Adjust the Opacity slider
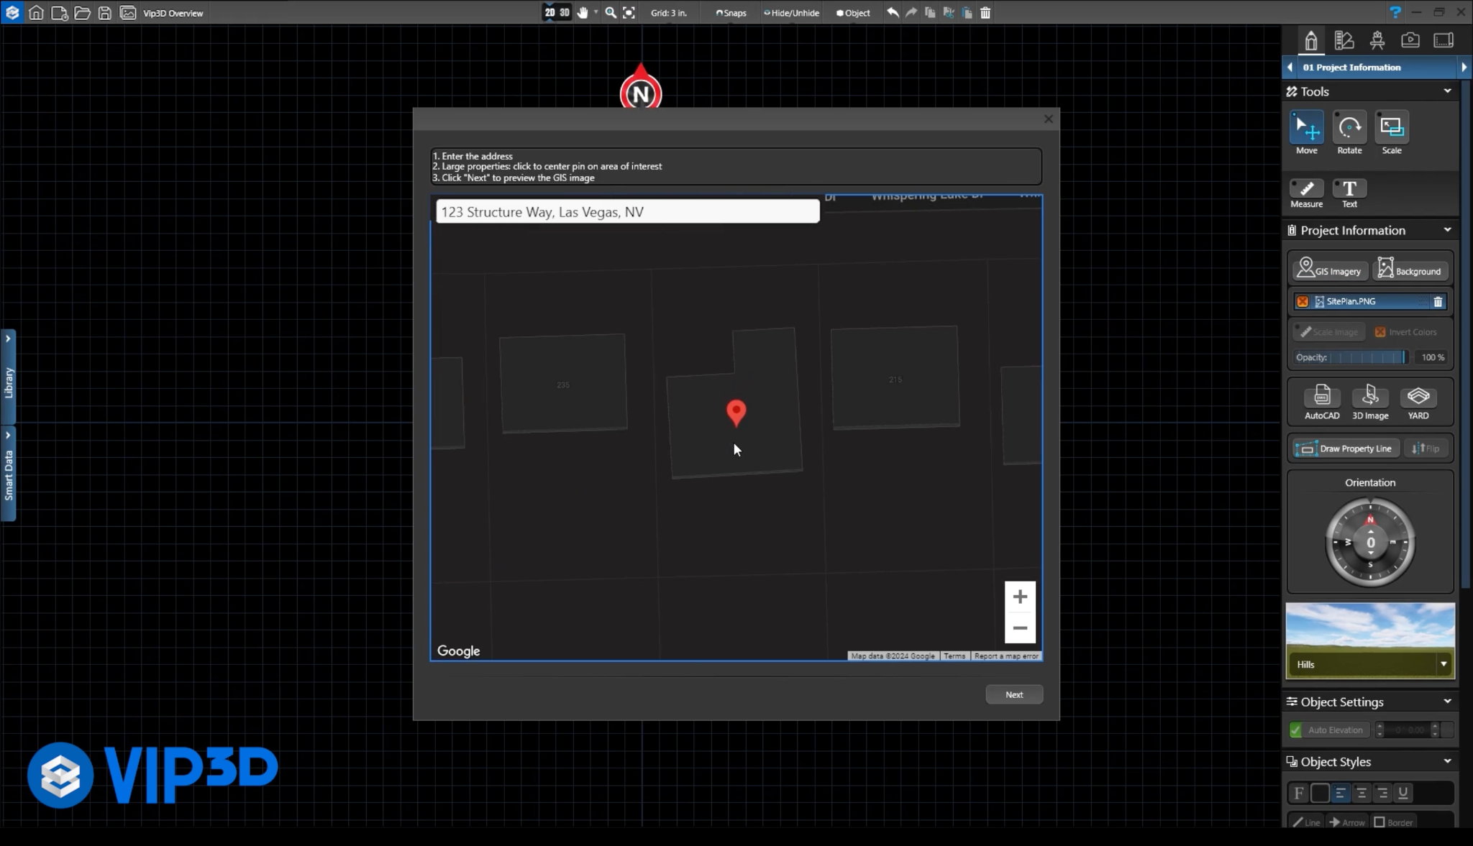This screenshot has width=1473, height=846. coord(1367,357)
